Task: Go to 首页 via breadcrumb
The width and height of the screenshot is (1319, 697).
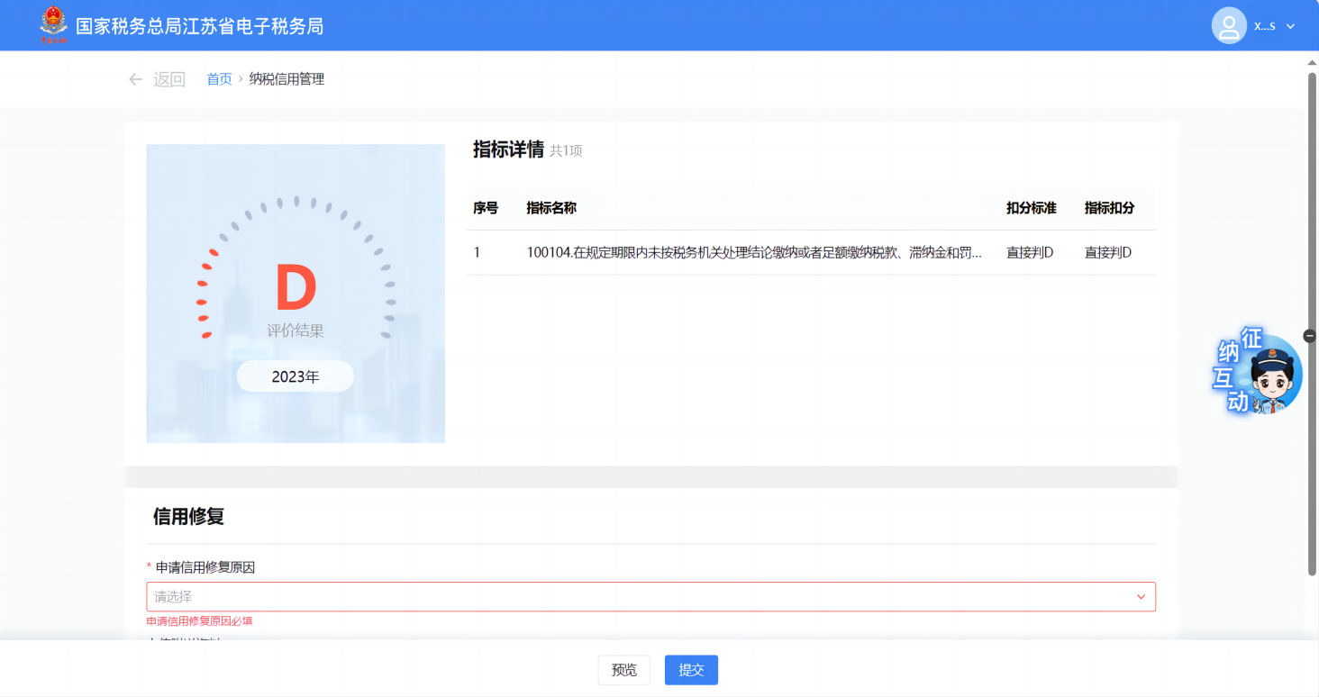Action: click(219, 79)
